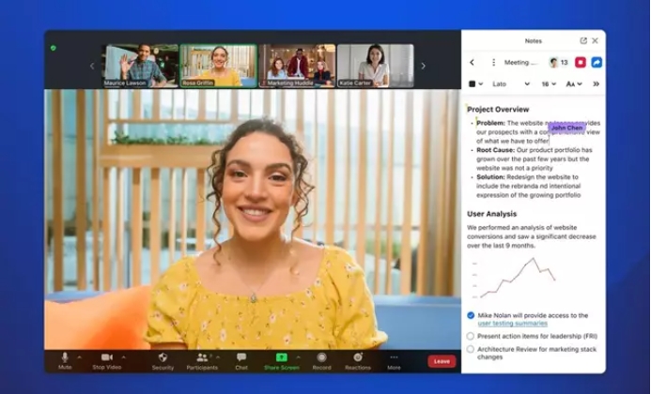The image size is (651, 394).
Task: Select Marketing Huddle video thumbnail
Action: point(297,66)
